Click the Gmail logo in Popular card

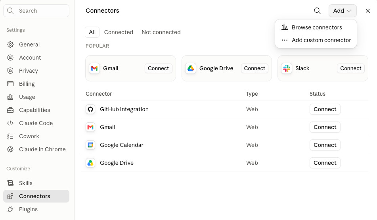tap(94, 68)
